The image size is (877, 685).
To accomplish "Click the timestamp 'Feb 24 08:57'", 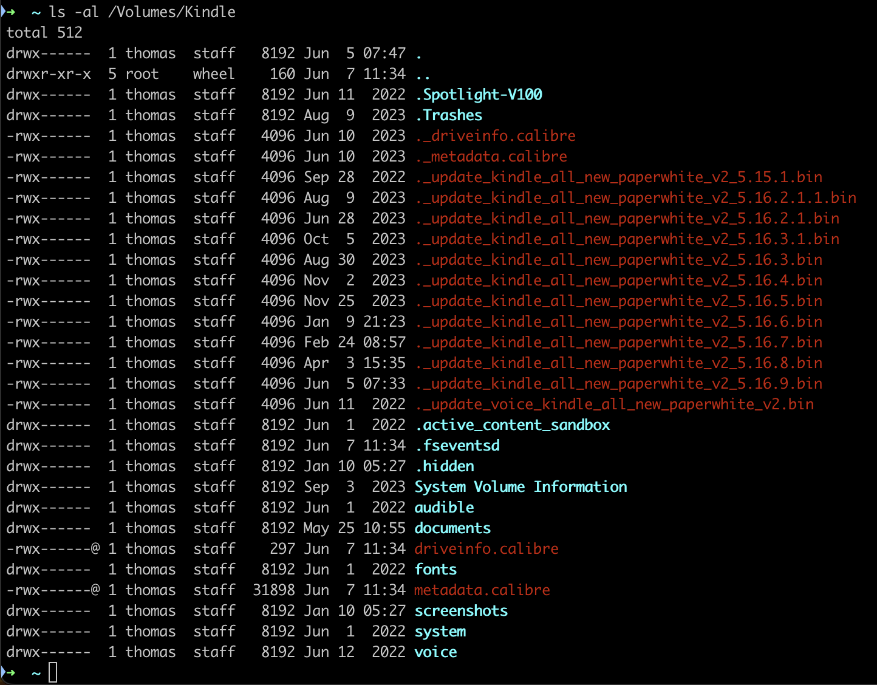I will click(355, 342).
